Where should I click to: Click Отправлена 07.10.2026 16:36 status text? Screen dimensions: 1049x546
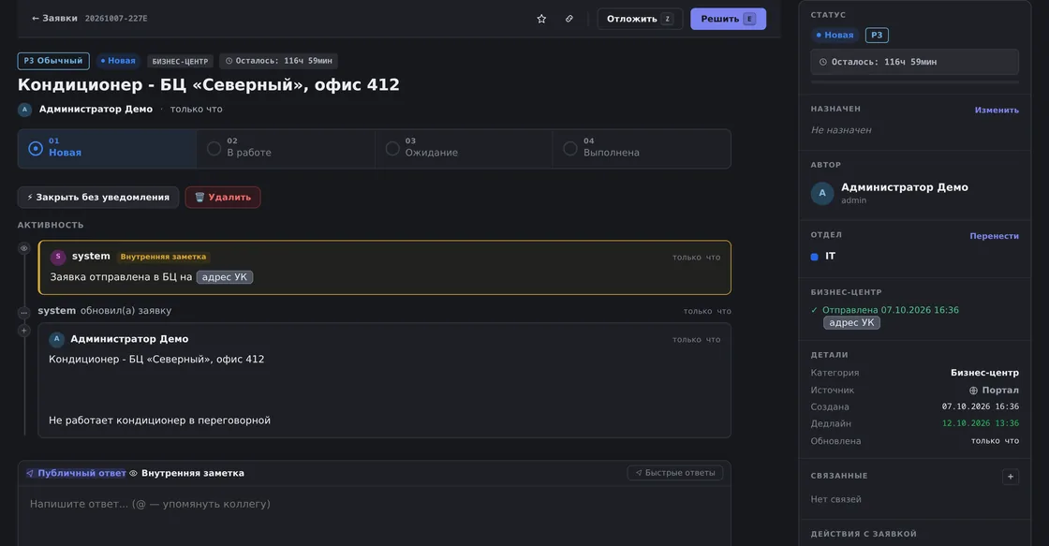click(891, 310)
